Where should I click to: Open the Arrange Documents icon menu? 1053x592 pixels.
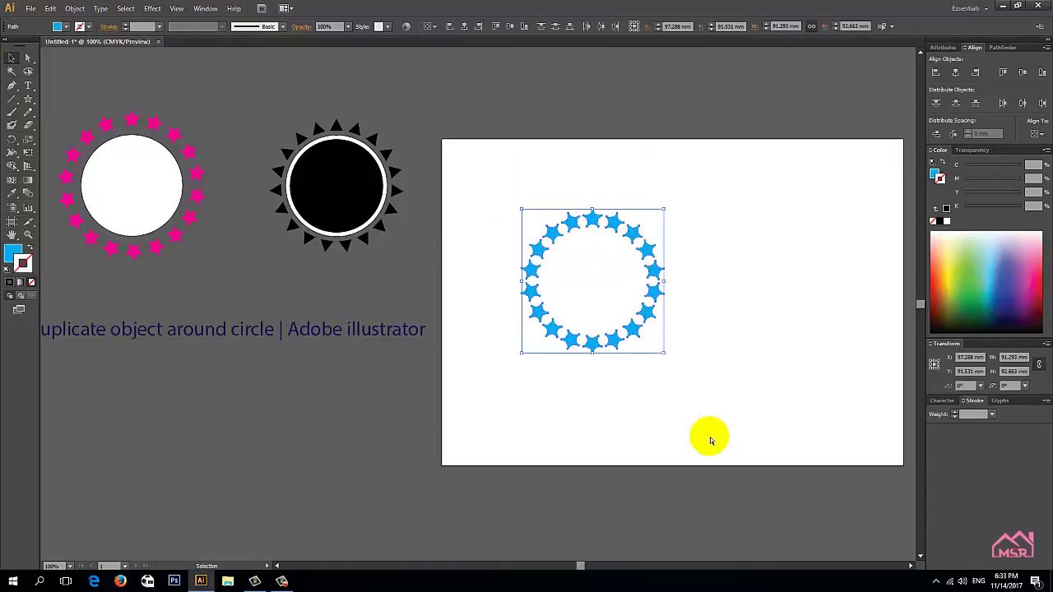point(285,8)
